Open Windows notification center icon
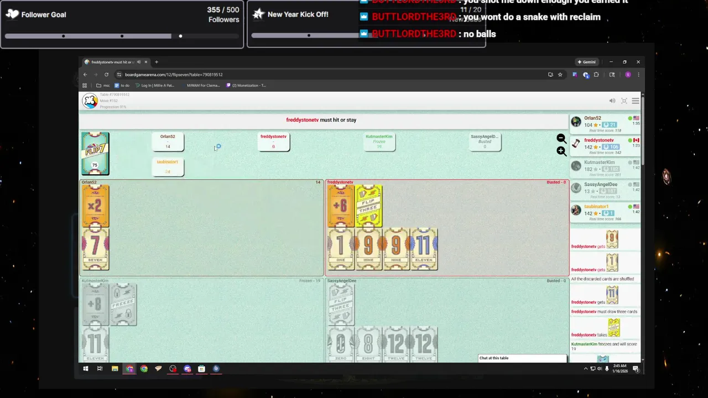 tap(636, 369)
